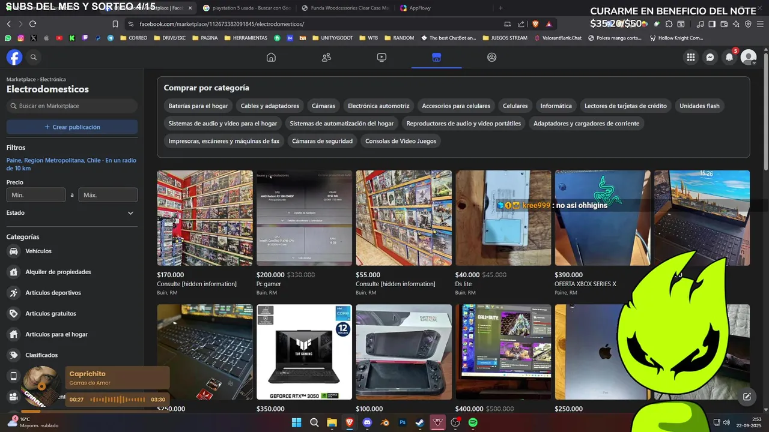Image resolution: width=769 pixels, height=432 pixels.
Task: Switch to the Funda Woodcessories browser tab
Action: coord(345,8)
